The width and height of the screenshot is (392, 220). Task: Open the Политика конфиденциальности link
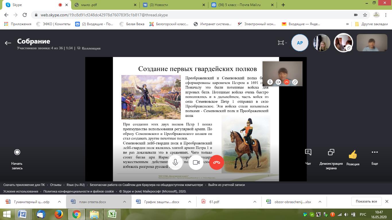[78, 191]
